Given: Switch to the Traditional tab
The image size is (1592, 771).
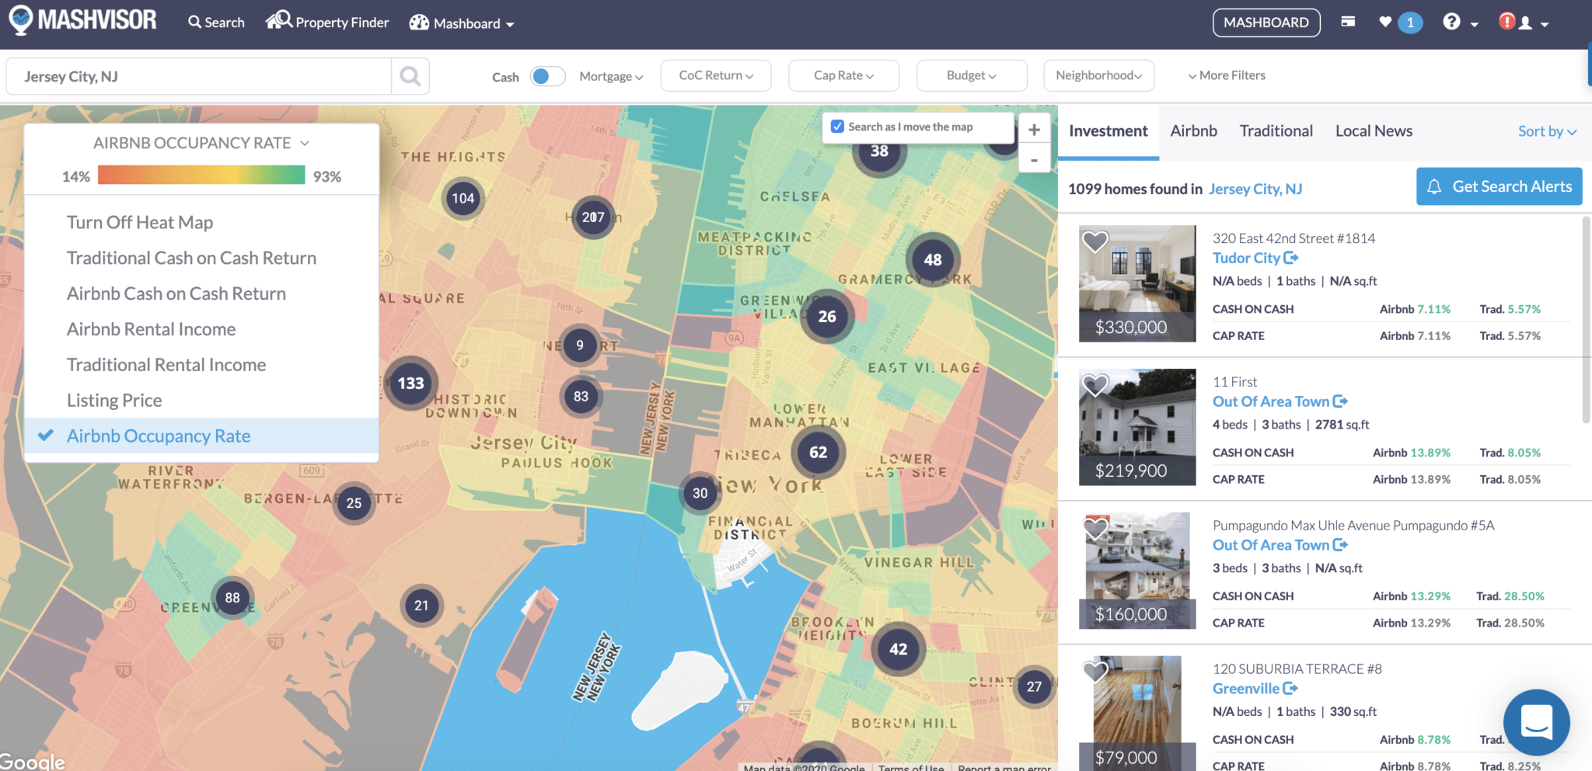Looking at the screenshot, I should 1276,130.
